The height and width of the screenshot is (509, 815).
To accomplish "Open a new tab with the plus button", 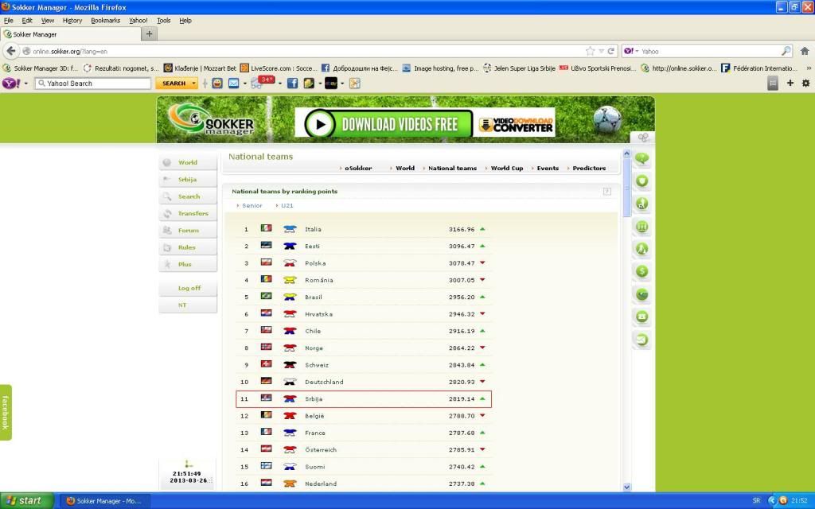I will (149, 33).
